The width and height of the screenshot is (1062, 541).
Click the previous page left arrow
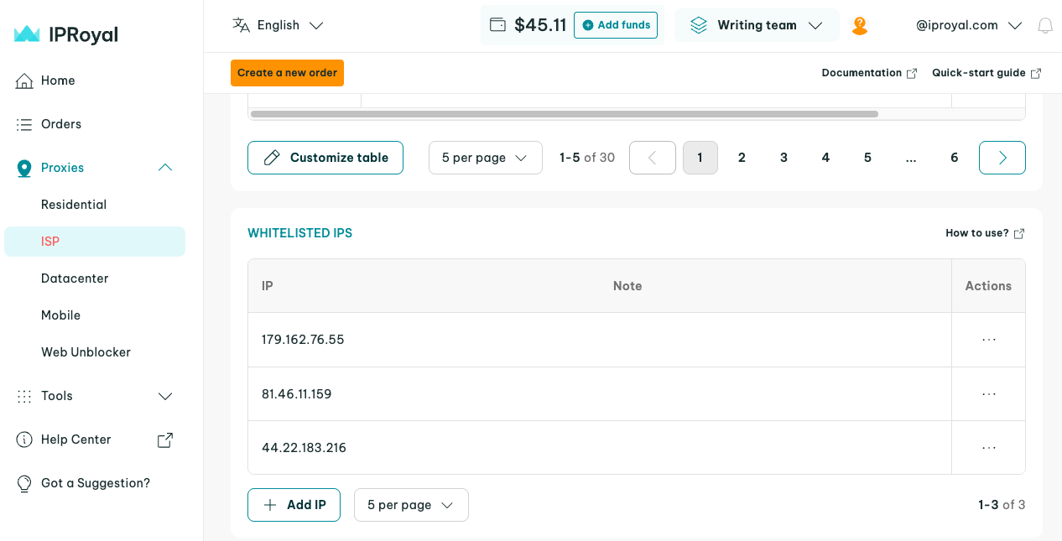(652, 158)
